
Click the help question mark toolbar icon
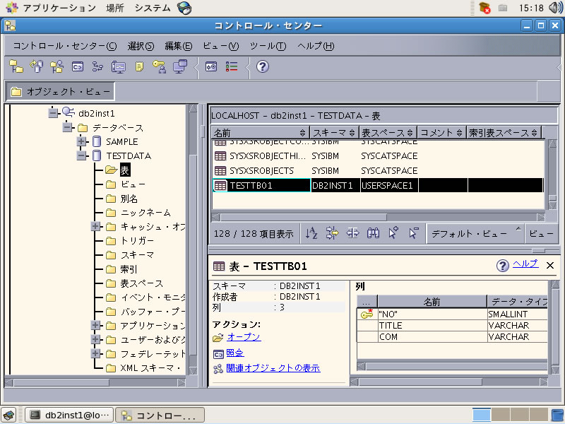pyautogui.click(x=262, y=66)
